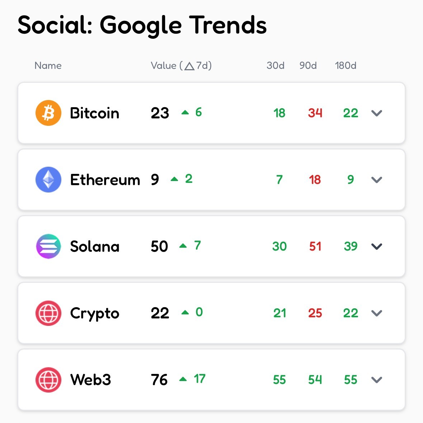The image size is (423, 423).
Task: Sort by Value 7d column header
Action: point(181,66)
